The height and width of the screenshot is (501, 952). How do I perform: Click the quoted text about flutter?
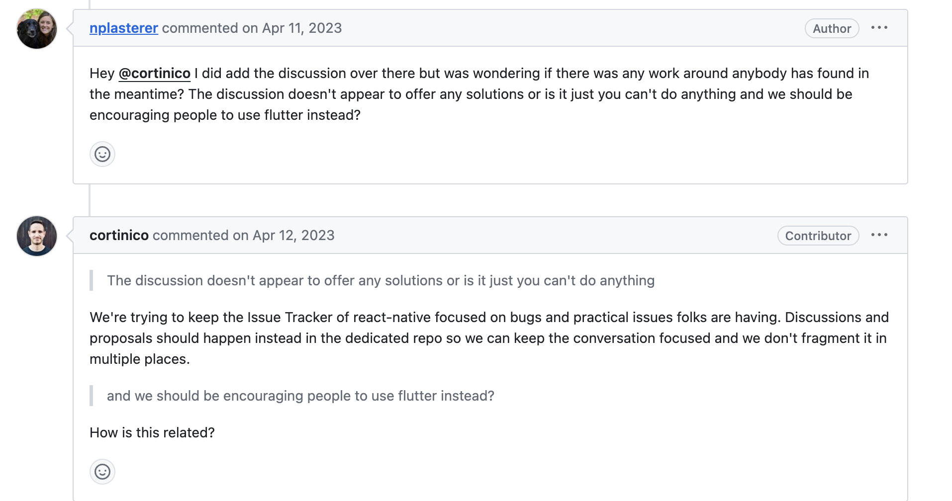click(x=300, y=396)
